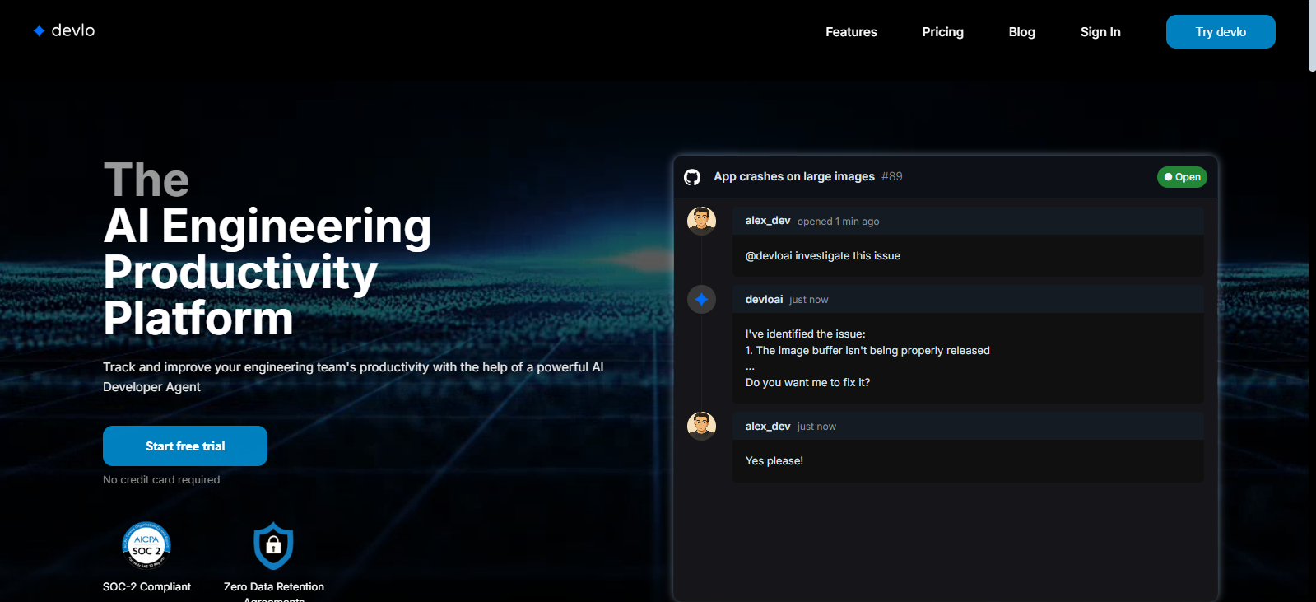This screenshot has width=1316, height=602.
Task: Start the free trial
Action: coord(185,446)
